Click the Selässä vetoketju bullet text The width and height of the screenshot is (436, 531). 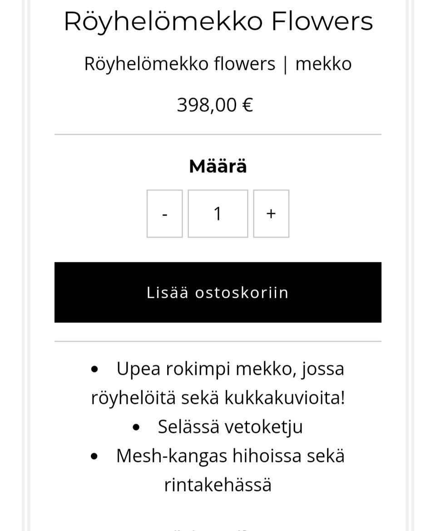point(230,427)
